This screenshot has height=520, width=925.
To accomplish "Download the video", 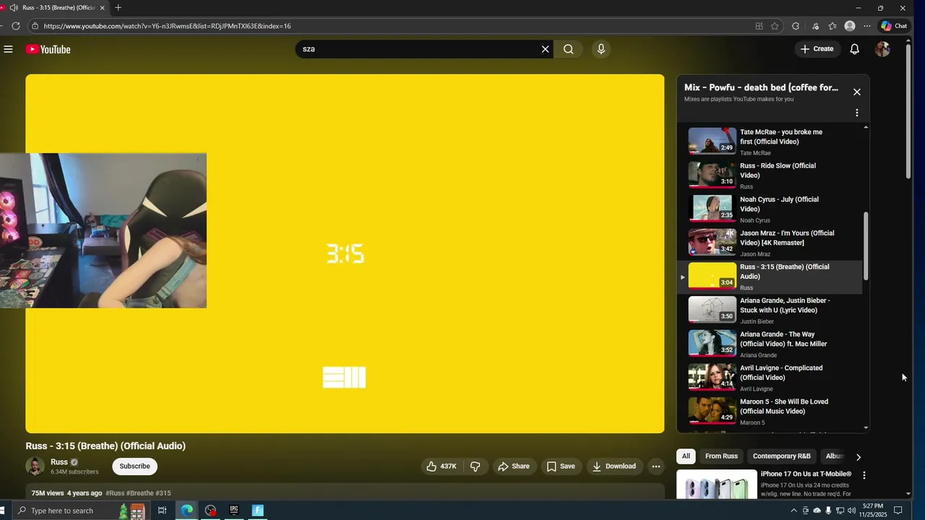I will (x=614, y=467).
